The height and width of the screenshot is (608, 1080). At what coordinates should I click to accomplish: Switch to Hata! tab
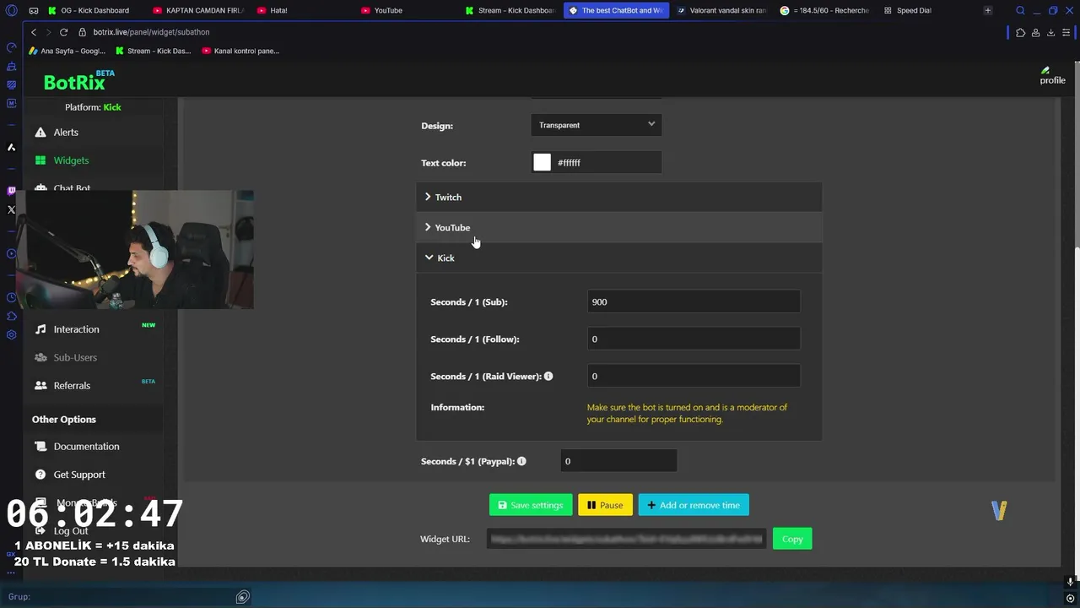(304, 11)
